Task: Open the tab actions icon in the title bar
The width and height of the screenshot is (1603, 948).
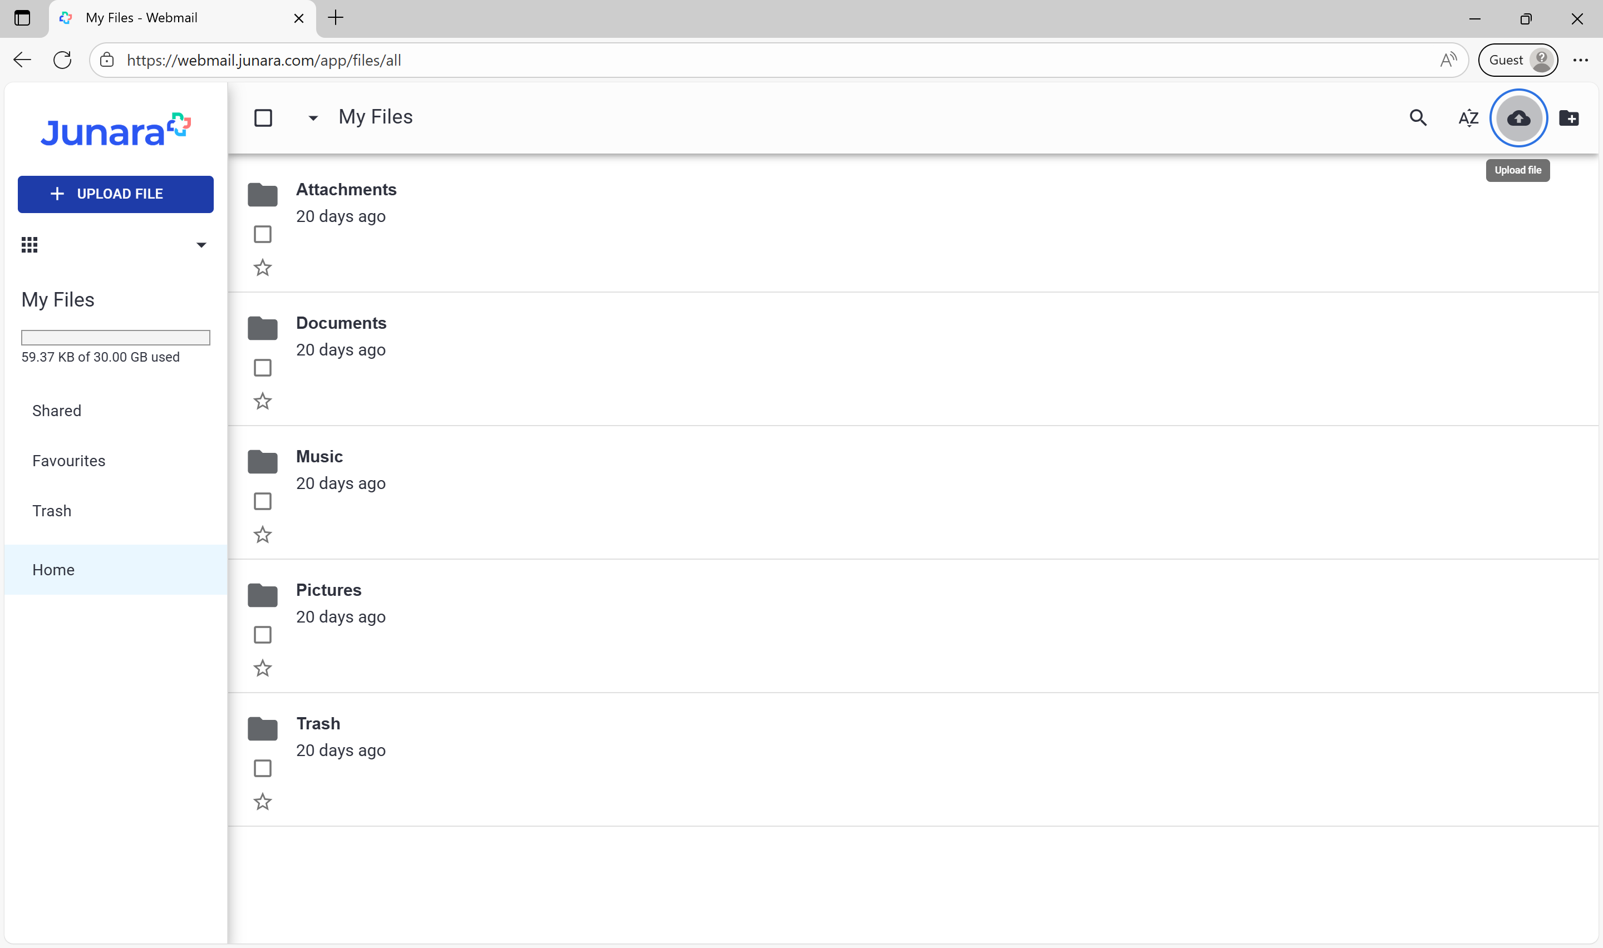Action: click(22, 18)
